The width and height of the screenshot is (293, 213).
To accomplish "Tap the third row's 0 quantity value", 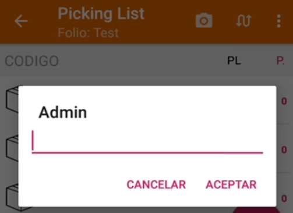I will 284,198.
